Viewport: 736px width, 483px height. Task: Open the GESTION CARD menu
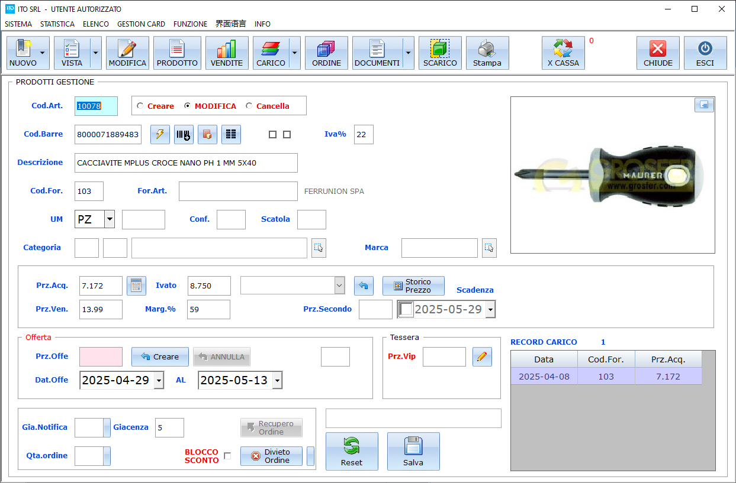point(141,24)
